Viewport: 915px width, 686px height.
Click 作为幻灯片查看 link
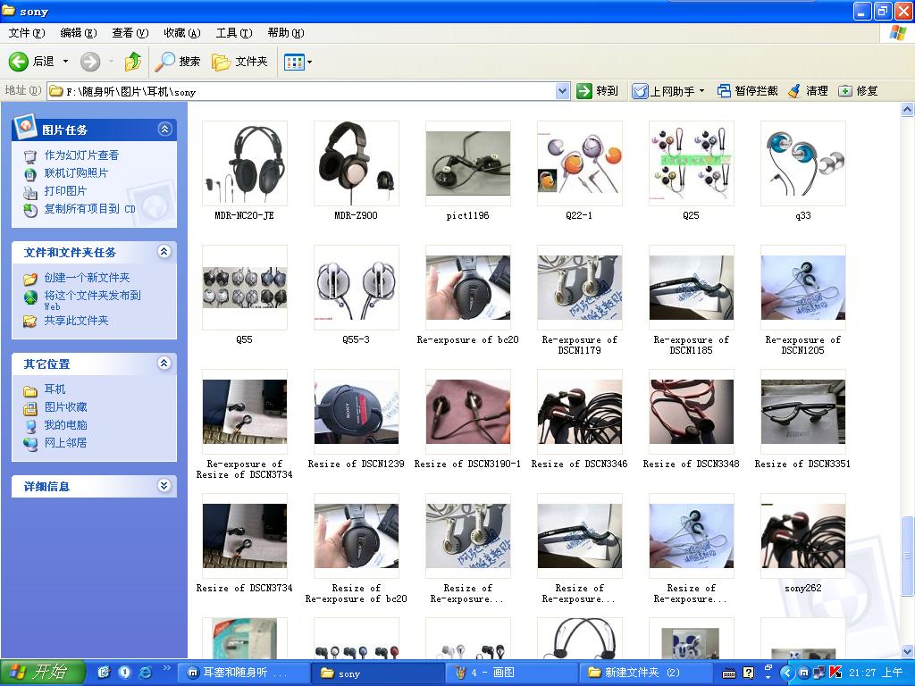pos(81,155)
